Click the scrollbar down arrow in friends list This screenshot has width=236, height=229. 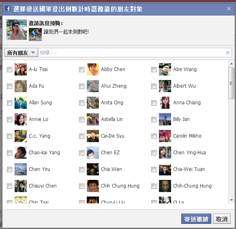232,200
